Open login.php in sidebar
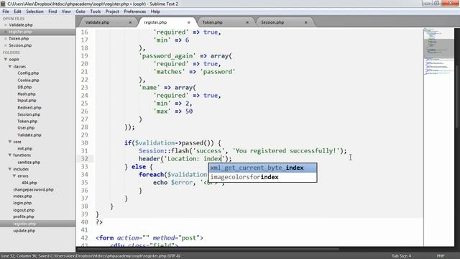The height and width of the screenshot is (259, 460). [22, 203]
